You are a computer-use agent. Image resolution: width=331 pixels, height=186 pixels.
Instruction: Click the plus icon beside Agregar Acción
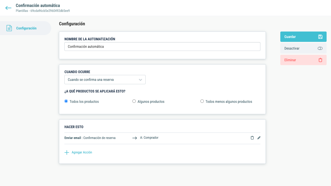tap(67, 152)
